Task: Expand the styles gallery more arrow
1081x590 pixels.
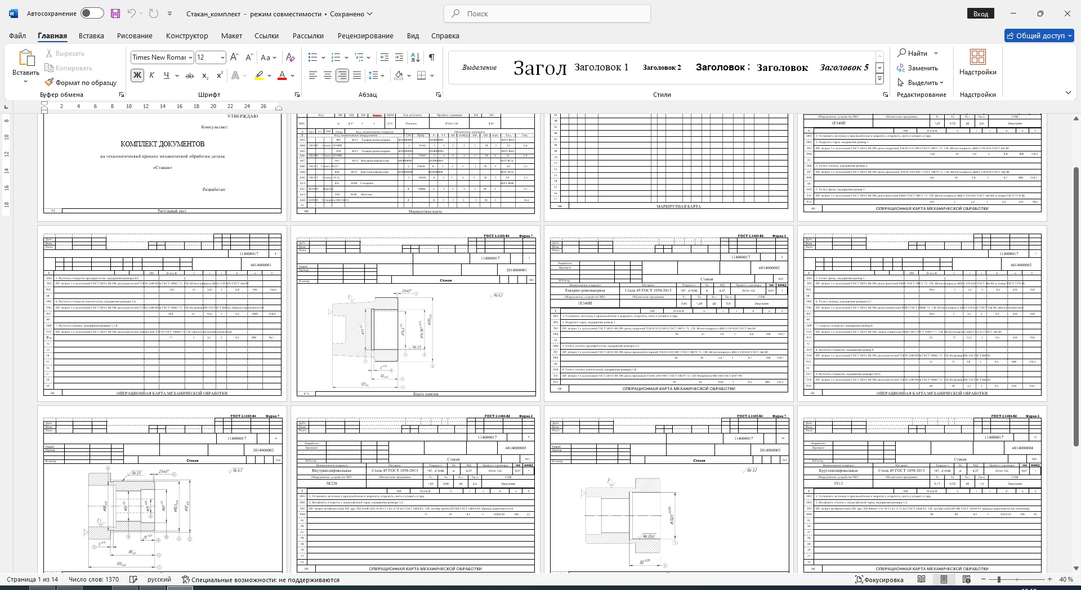Action: tap(879, 79)
